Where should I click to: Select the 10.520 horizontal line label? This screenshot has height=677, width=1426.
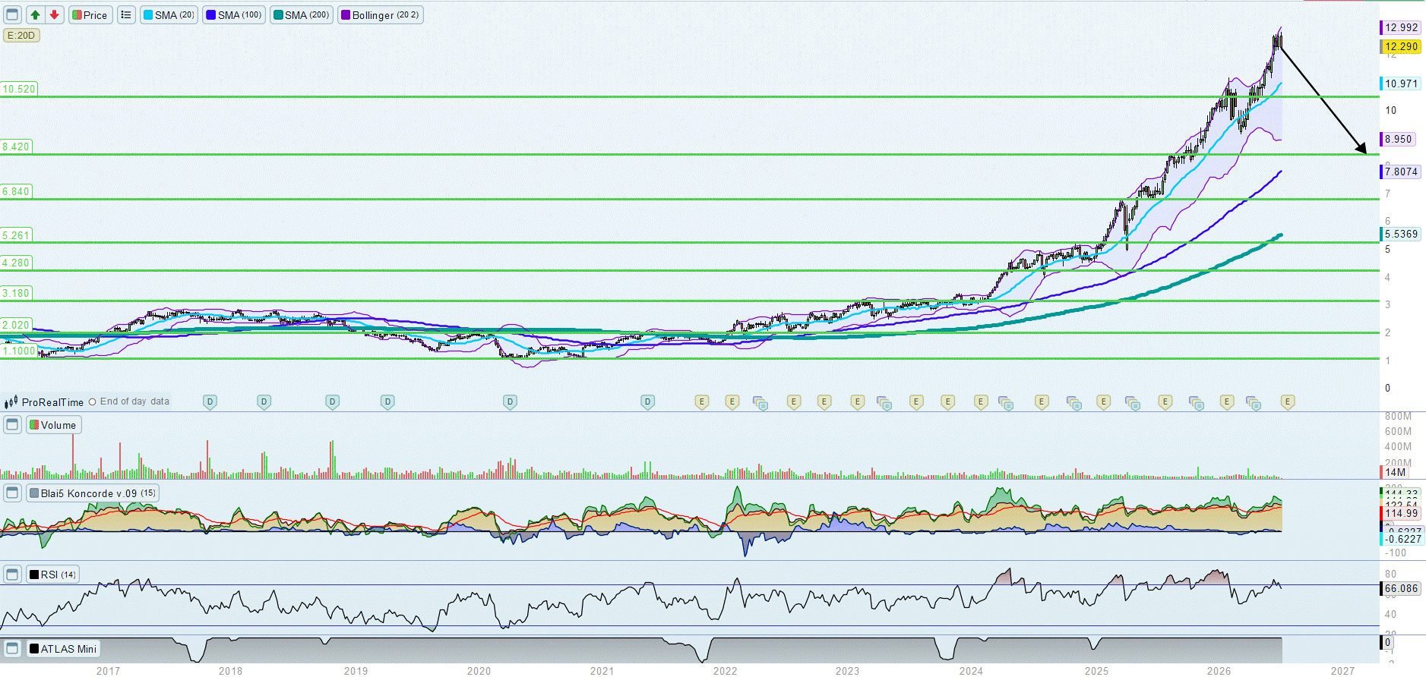18,89
